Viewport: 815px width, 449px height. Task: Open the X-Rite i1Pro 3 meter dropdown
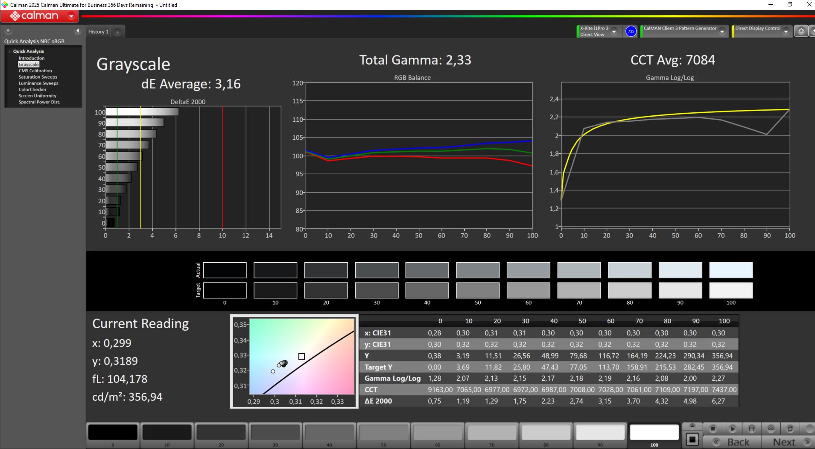[614, 31]
